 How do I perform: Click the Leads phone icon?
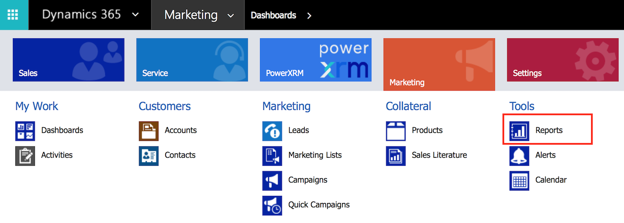272,131
